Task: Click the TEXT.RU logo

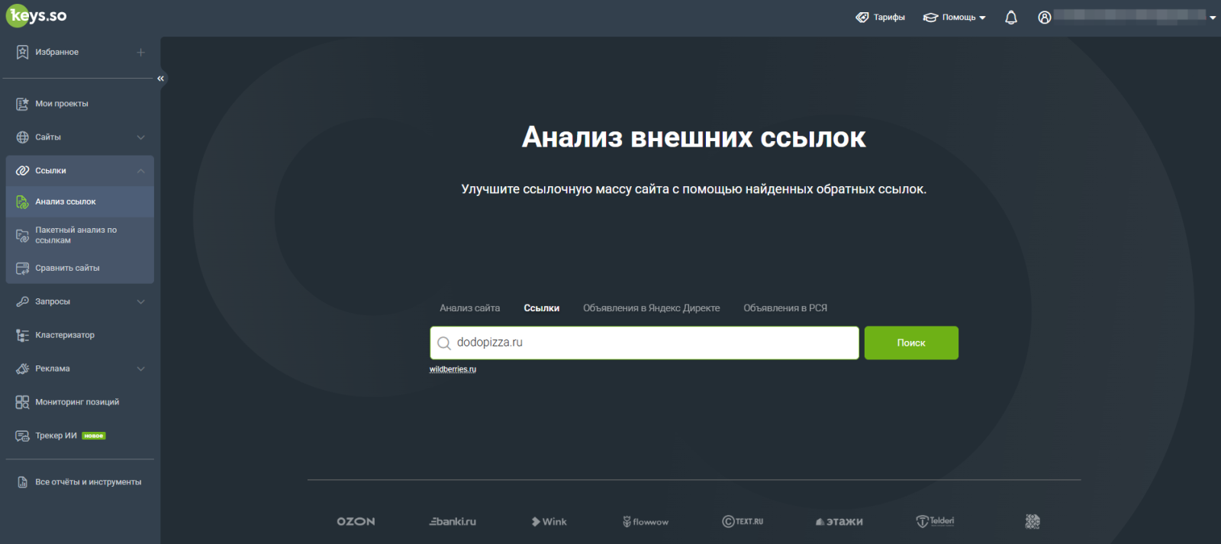Action: click(x=743, y=522)
